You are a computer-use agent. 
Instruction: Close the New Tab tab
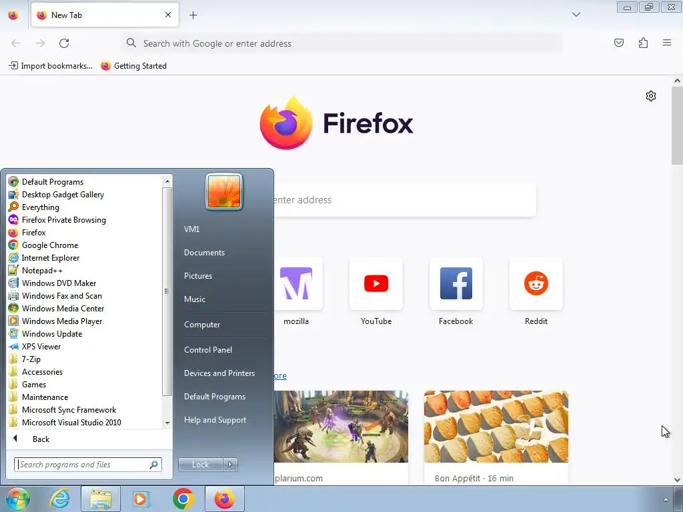(x=167, y=15)
